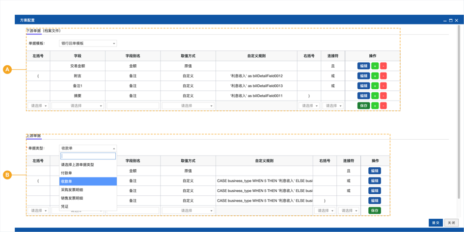Click the dropdown search input box
This screenshot has width=464, height=232.
tap(88, 156)
